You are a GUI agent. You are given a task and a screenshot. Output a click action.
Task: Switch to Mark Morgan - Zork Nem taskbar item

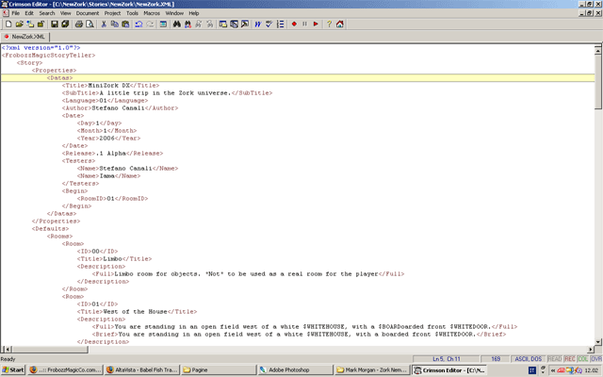click(x=372, y=370)
